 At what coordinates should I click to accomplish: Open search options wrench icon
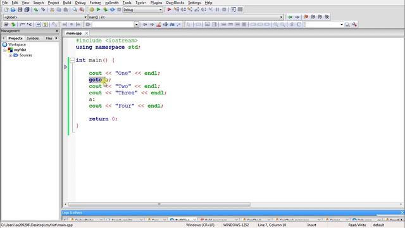click(x=354, y=25)
